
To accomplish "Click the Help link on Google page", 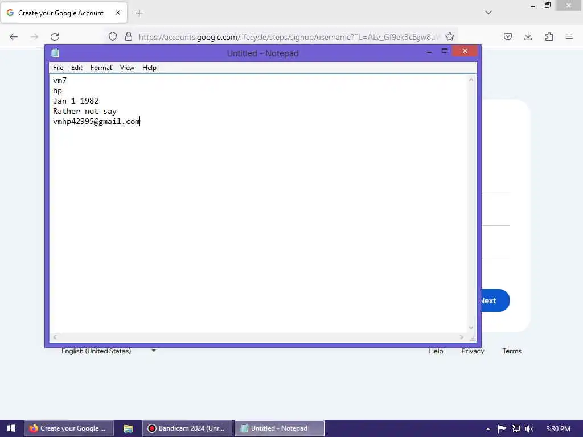I will point(436,351).
